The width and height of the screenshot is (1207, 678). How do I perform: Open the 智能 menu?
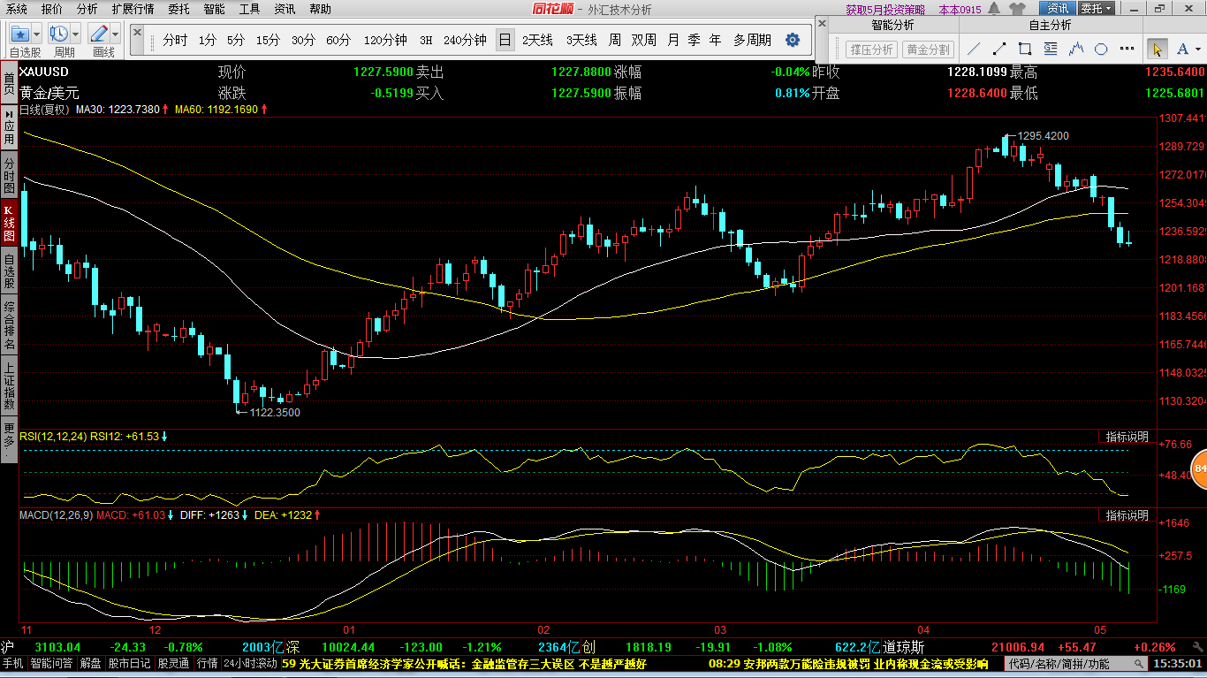pos(214,9)
